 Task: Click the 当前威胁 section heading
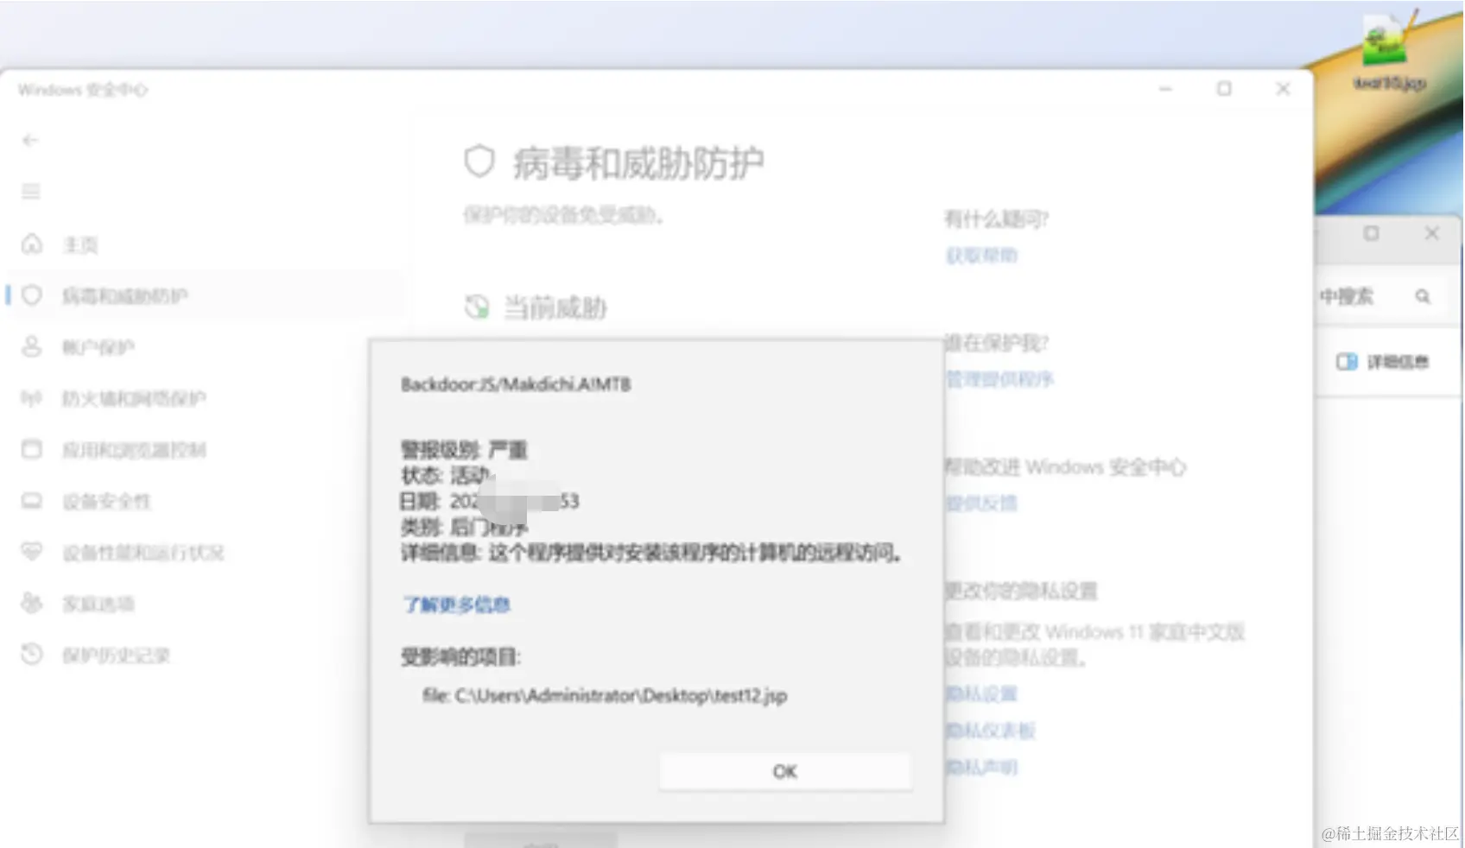click(x=555, y=307)
